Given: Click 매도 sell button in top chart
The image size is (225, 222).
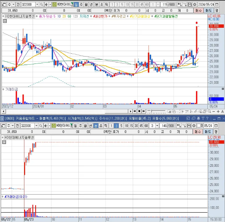Looking at the screenshot, I should coord(208,11).
